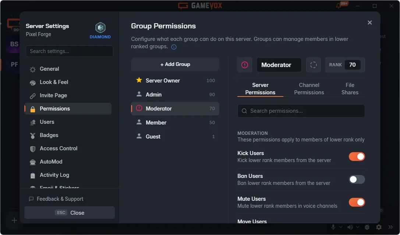Open AutoMod settings section

[x=68, y=162]
